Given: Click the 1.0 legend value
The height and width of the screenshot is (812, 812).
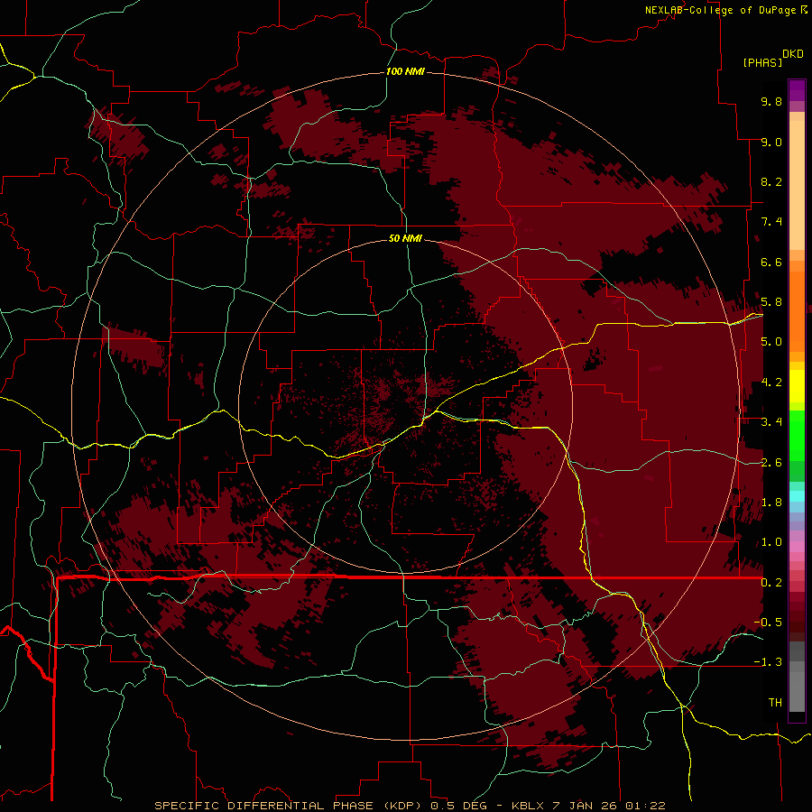Looking at the screenshot, I should click(x=771, y=542).
